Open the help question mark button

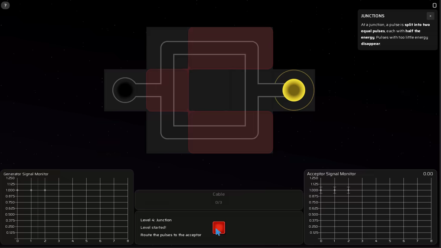pyautogui.click(x=5, y=5)
